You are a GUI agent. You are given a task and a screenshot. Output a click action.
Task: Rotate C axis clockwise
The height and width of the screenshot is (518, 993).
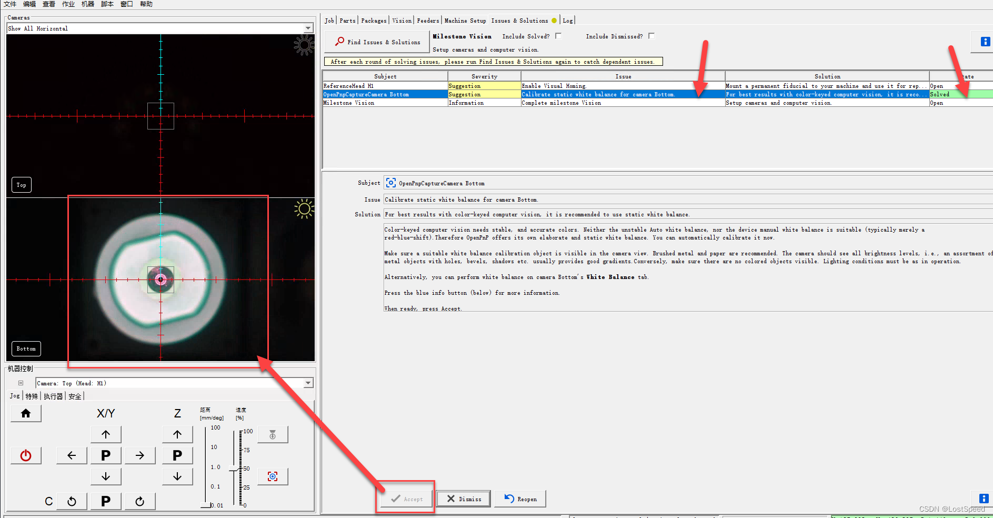(140, 501)
